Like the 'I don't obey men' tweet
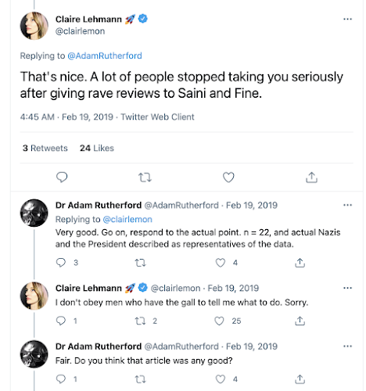Screen dimensions: 366x391 click(219, 321)
